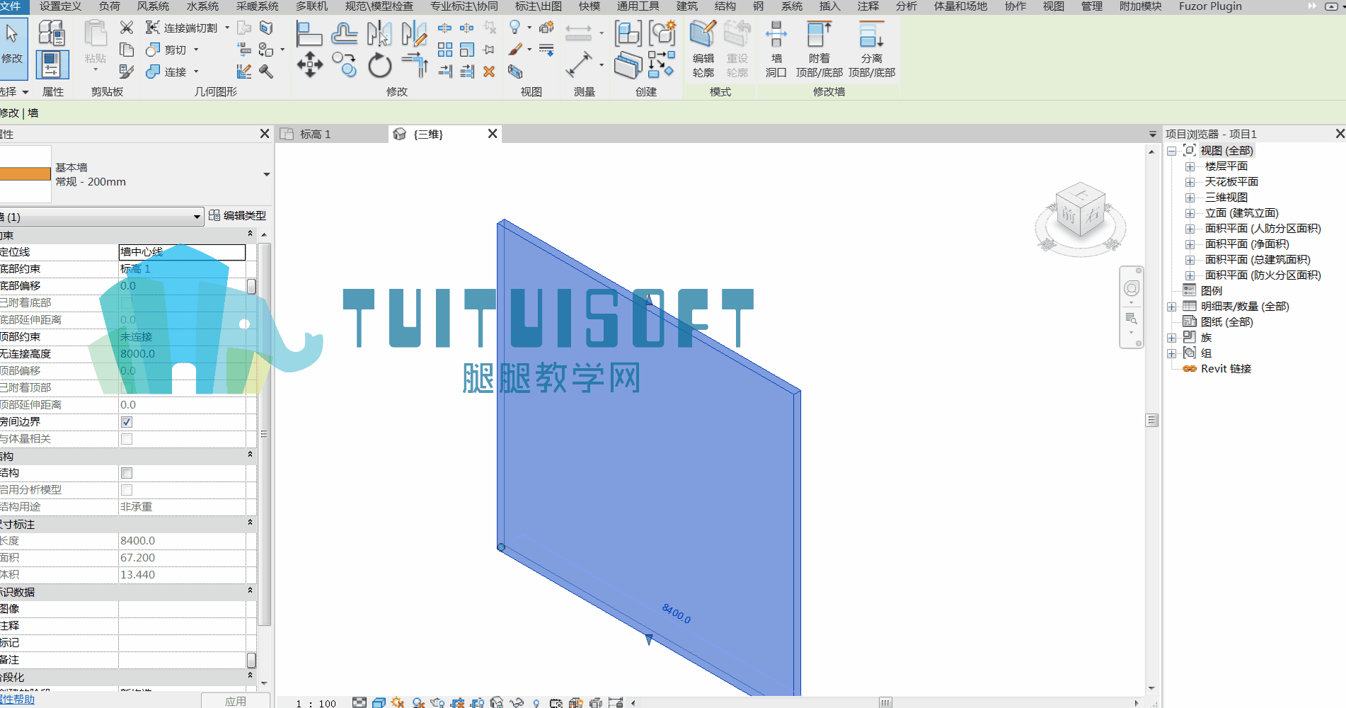Expand the Elevations (Building Elevation) node
Image resolution: width=1346 pixels, height=708 pixels.
pos(1190,213)
